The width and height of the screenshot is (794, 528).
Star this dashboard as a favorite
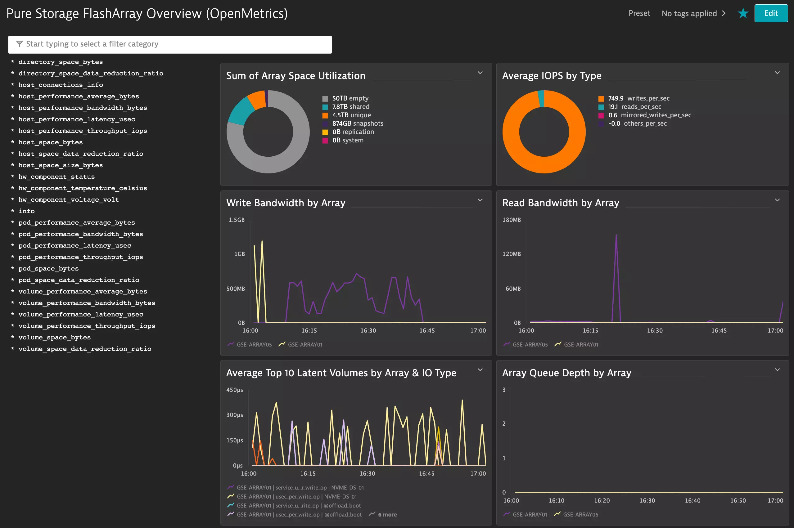coord(742,13)
